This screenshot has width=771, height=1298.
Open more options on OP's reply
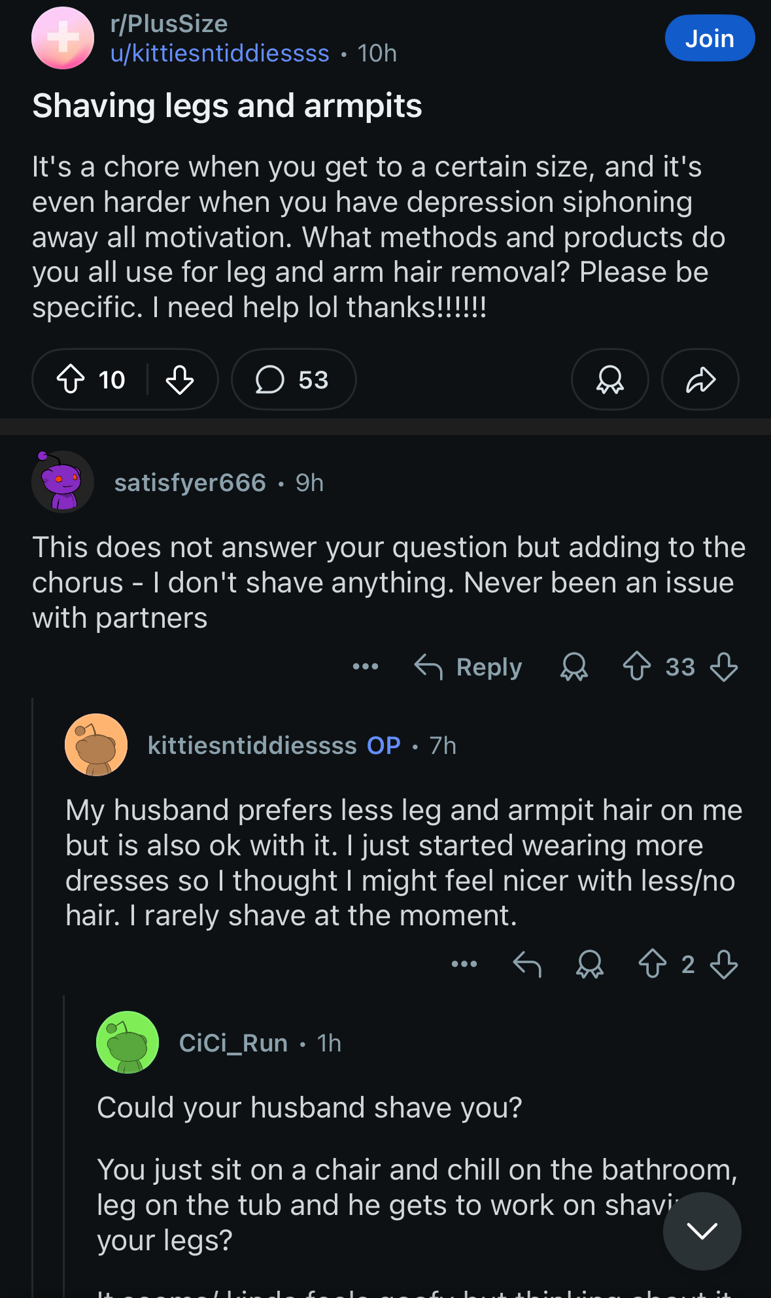[464, 964]
